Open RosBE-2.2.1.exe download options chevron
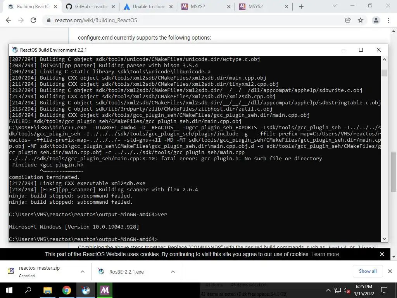Viewport: 397px width, 298px height. point(173,272)
